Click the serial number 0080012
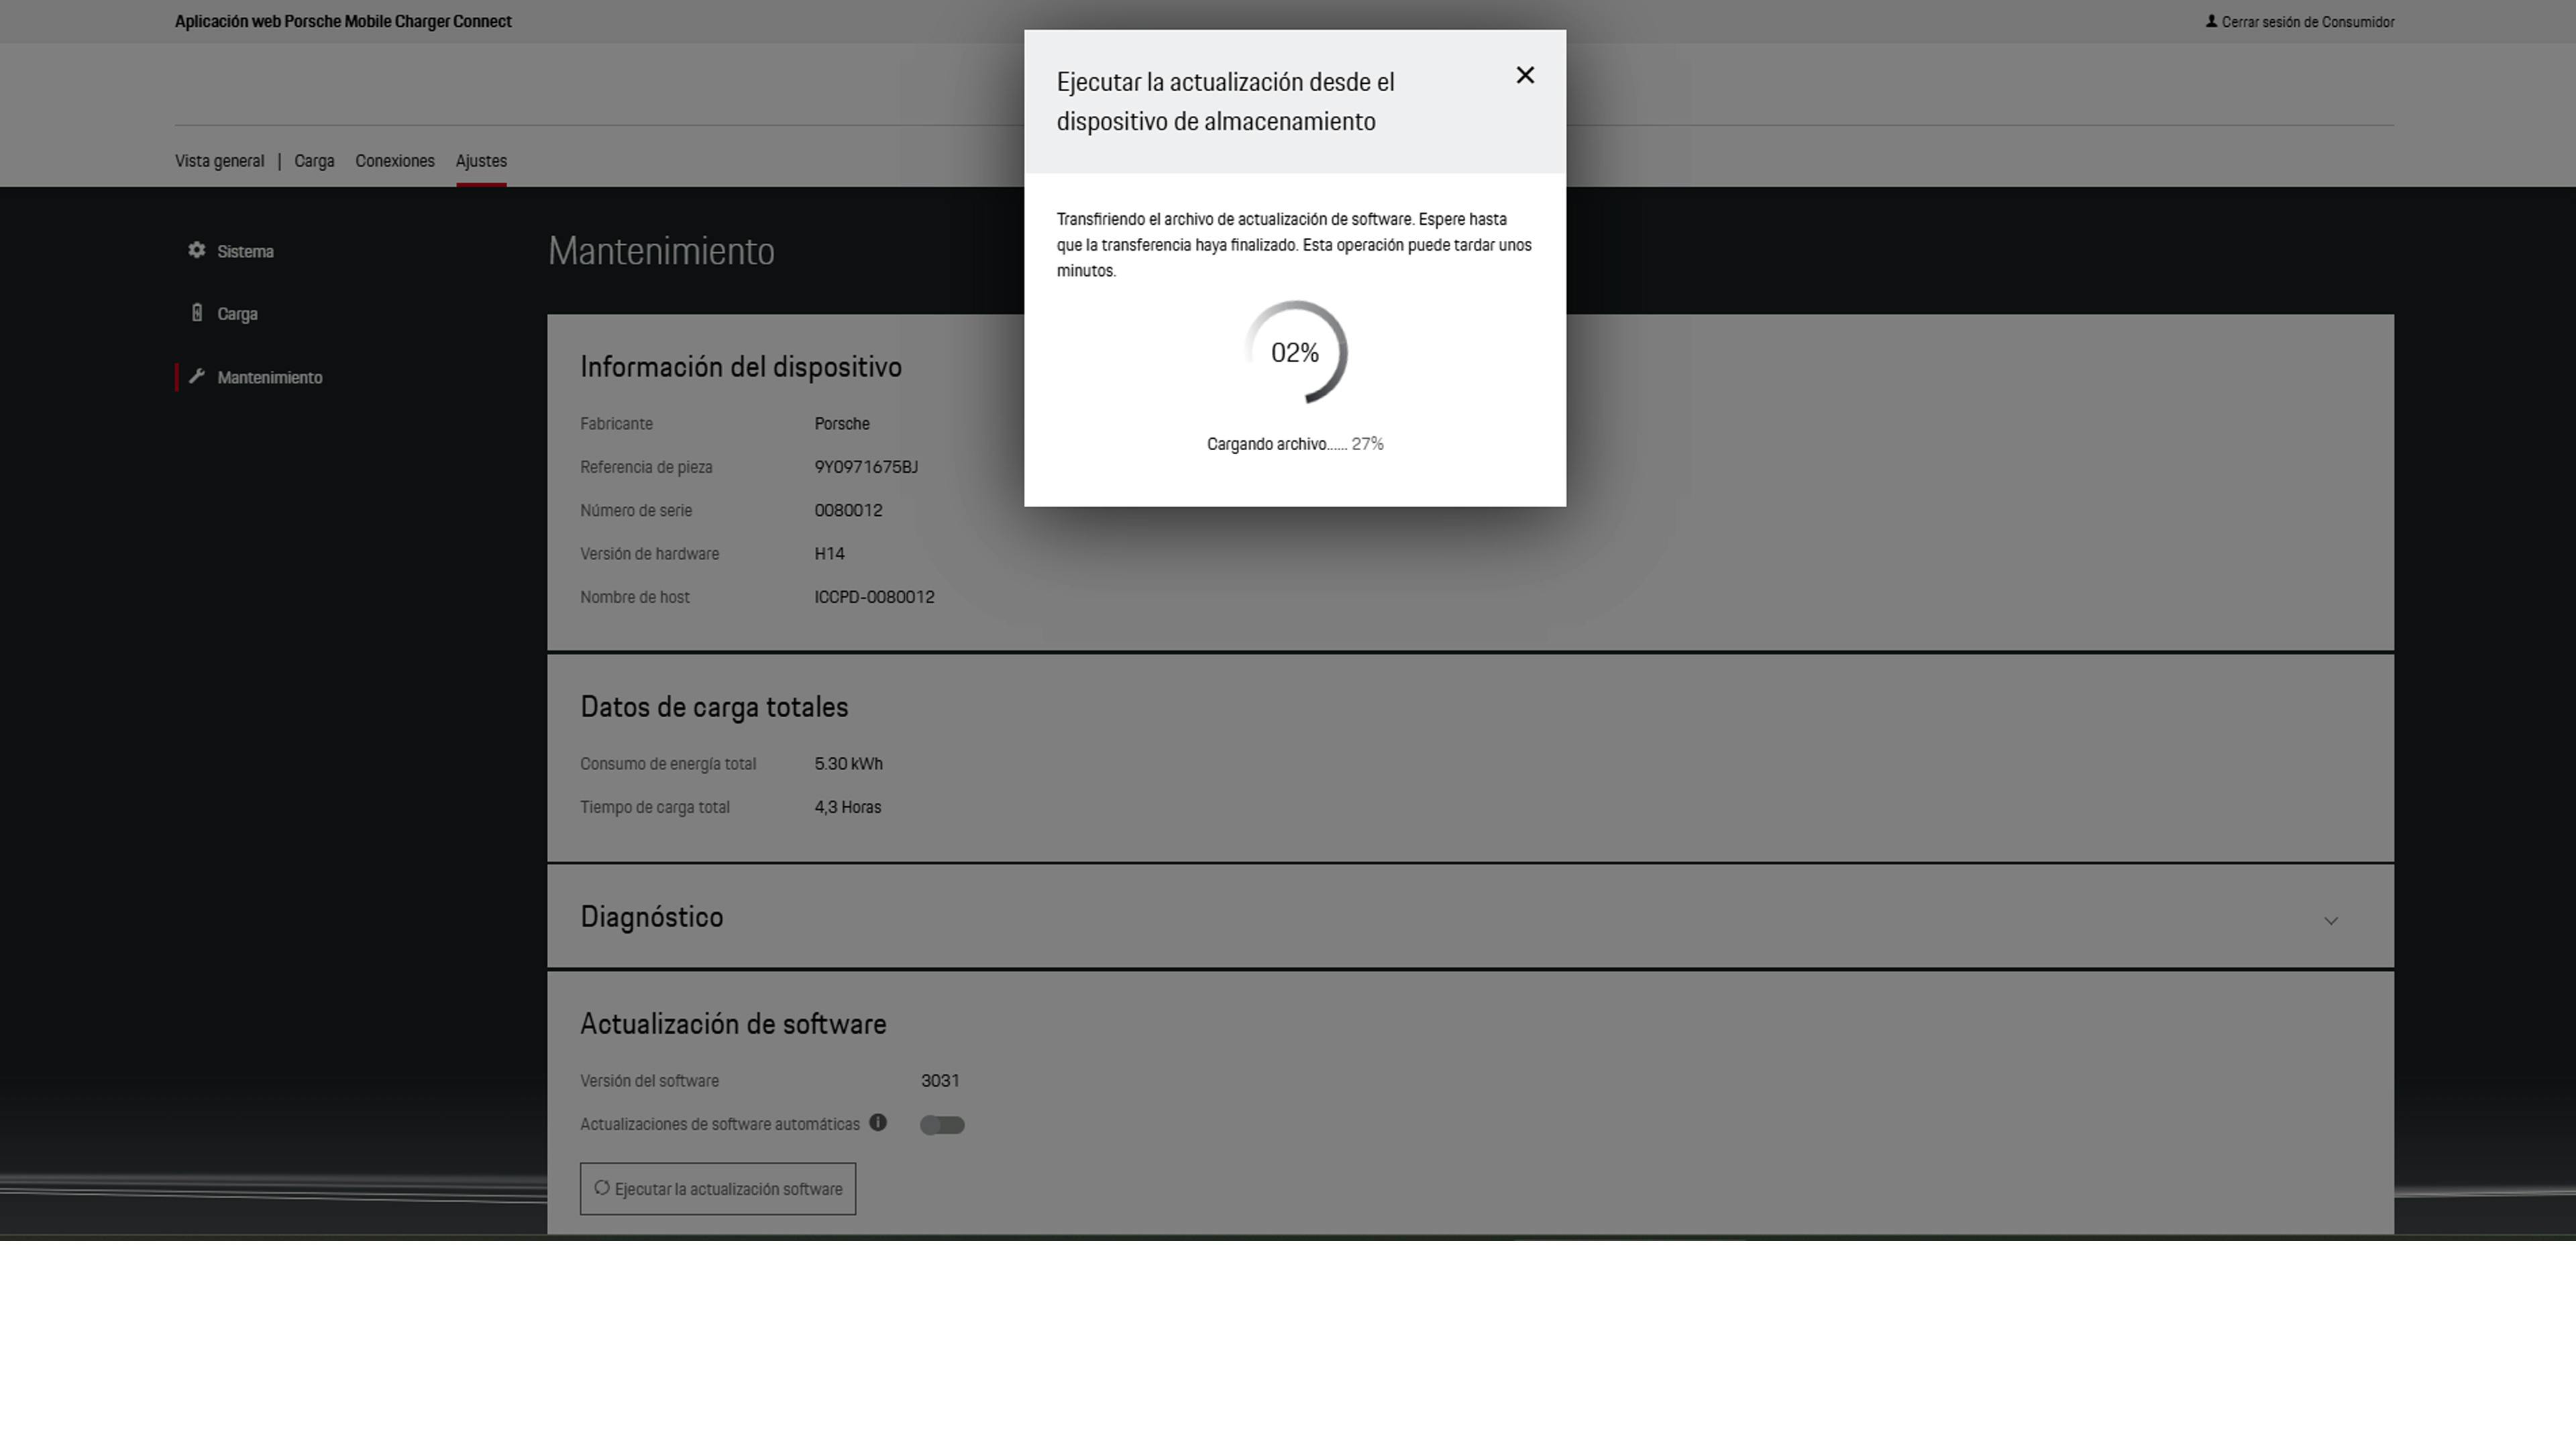Image resolution: width=2576 pixels, height=1449 pixels. point(848,510)
